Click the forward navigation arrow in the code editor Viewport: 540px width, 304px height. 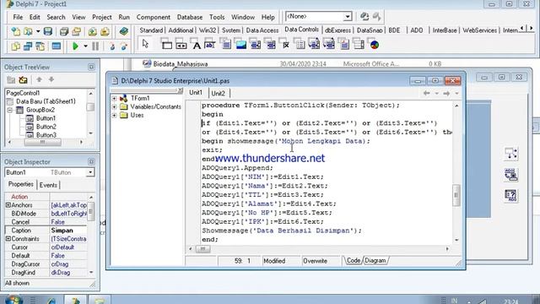tap(446, 93)
